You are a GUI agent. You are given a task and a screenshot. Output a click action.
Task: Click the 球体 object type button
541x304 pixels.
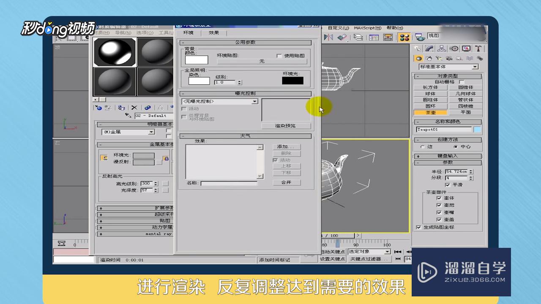[x=430, y=94]
